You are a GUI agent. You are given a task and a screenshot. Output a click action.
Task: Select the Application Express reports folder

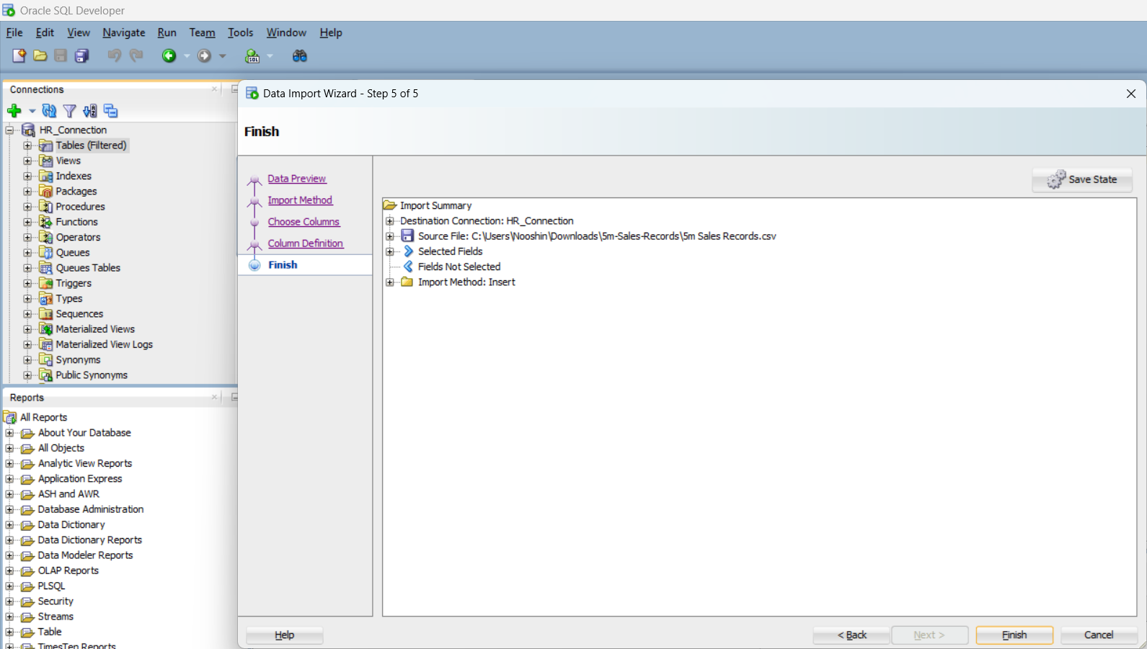click(80, 479)
